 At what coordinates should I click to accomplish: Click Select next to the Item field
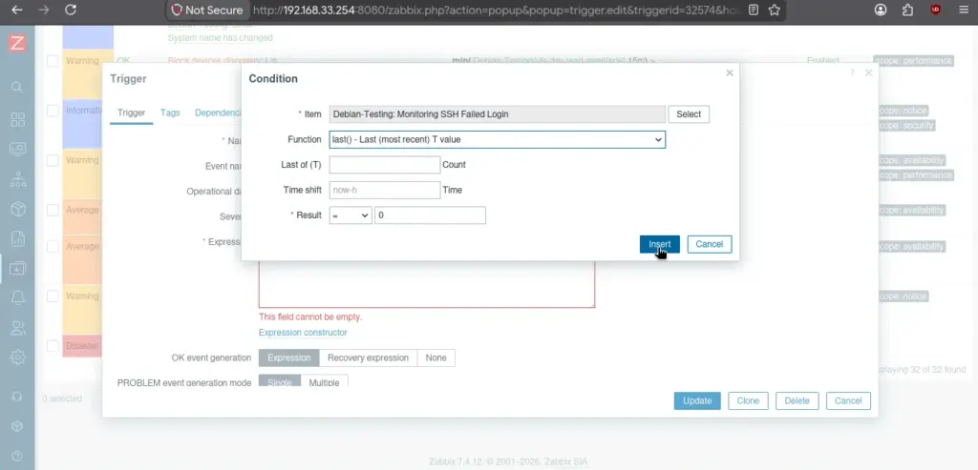689,113
